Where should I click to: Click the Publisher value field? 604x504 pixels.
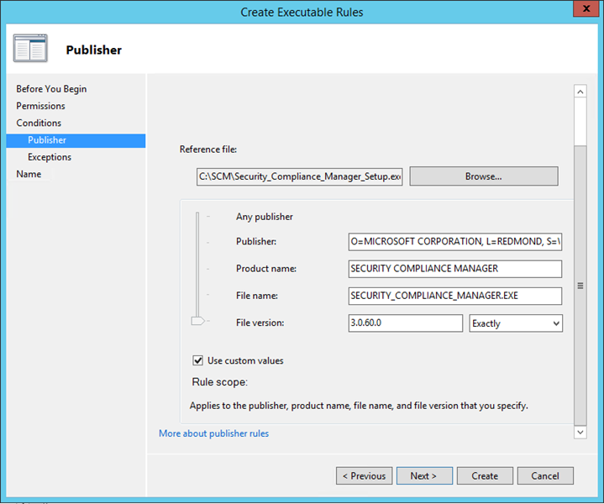click(455, 242)
